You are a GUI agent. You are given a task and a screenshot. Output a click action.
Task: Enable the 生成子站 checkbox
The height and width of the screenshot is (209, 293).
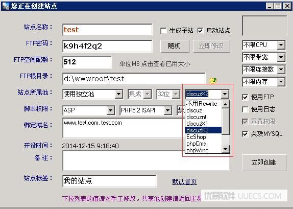coord(163,31)
